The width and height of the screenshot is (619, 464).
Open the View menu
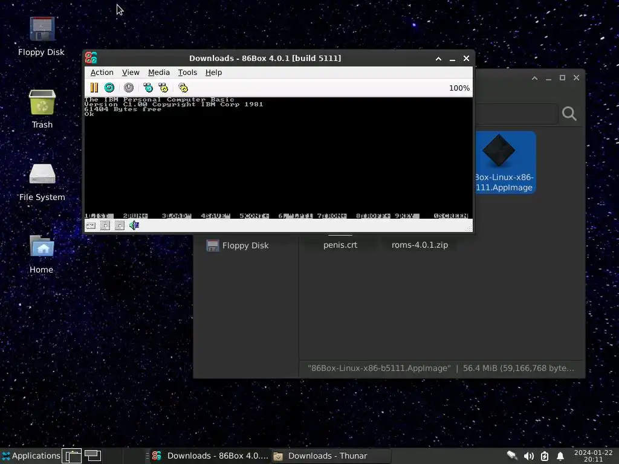pyautogui.click(x=131, y=72)
